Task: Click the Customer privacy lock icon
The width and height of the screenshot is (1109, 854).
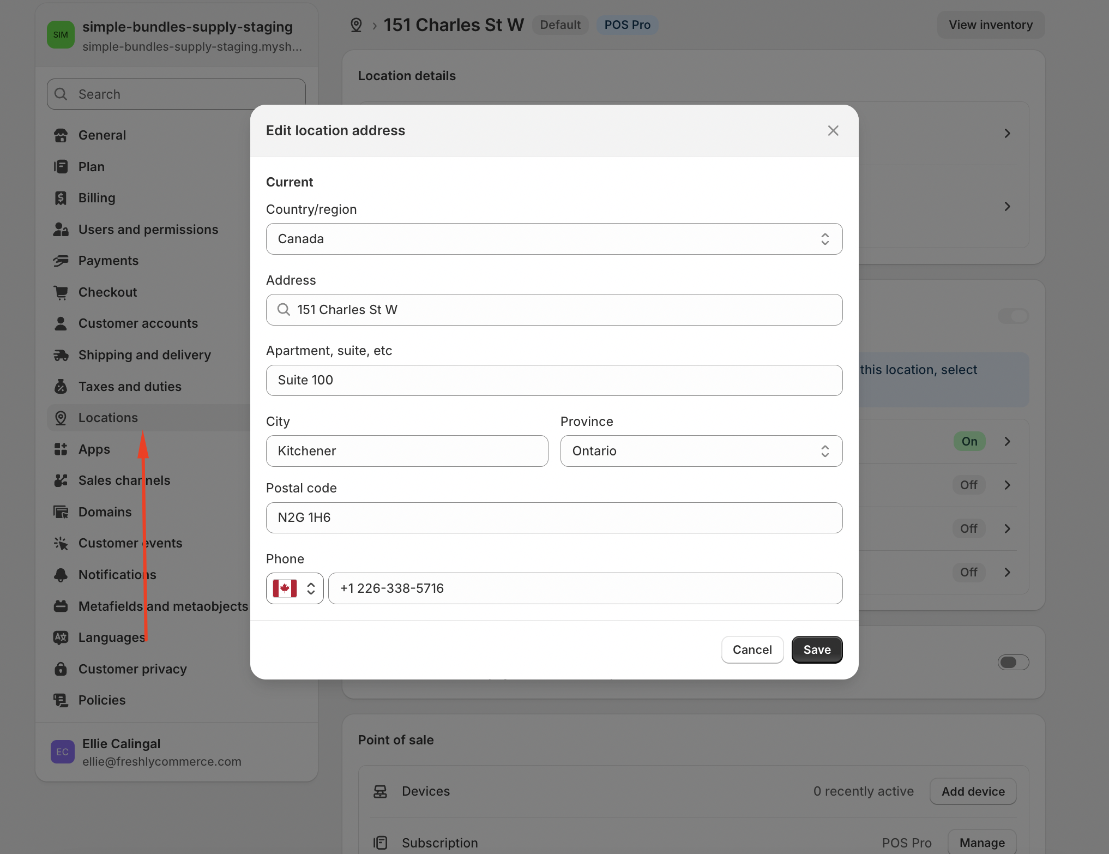Action: click(x=61, y=669)
